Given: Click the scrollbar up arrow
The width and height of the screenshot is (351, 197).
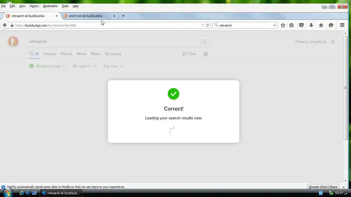Looking at the screenshot, I should pyautogui.click(x=346, y=33).
